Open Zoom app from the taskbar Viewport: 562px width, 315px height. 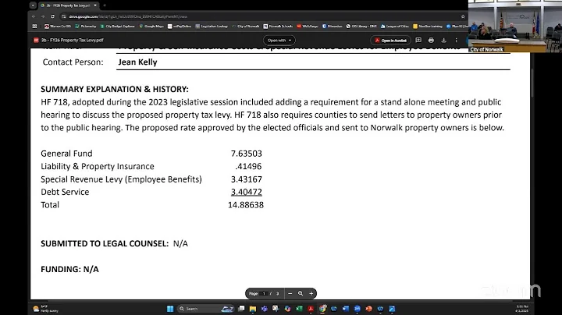tap(357, 309)
